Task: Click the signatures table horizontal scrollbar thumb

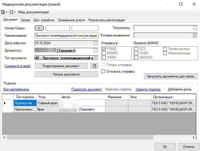Action: click(80, 137)
